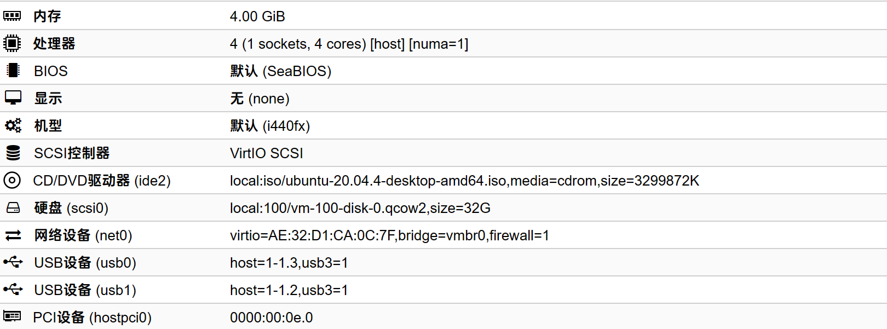
Task: Select the 0000:00:0e.0 PCI address value
Action: 271,318
